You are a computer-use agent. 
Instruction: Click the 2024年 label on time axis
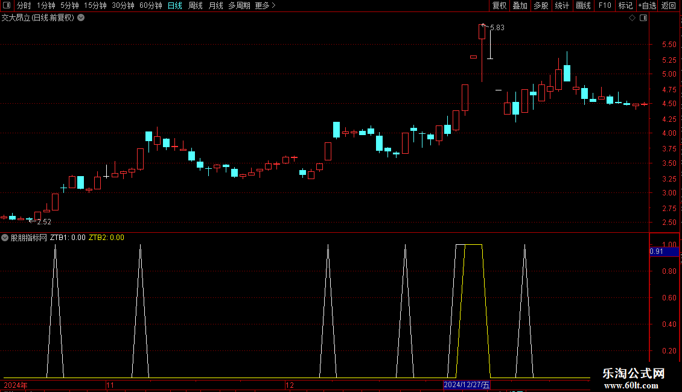[16, 385]
